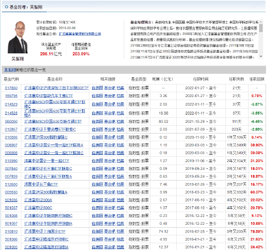This screenshot has width=267, height=250.
Task: Open fund code 560050 link
Action: point(11,121)
